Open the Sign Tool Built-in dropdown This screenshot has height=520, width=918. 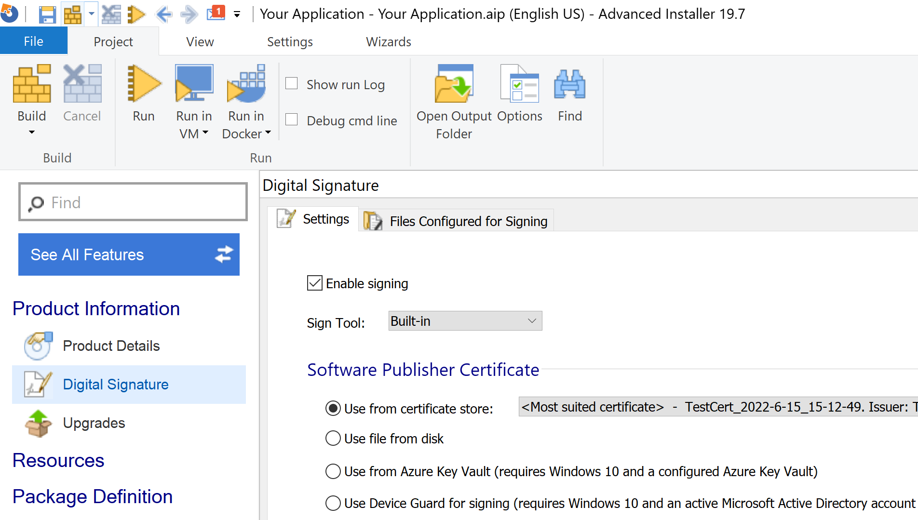point(465,321)
